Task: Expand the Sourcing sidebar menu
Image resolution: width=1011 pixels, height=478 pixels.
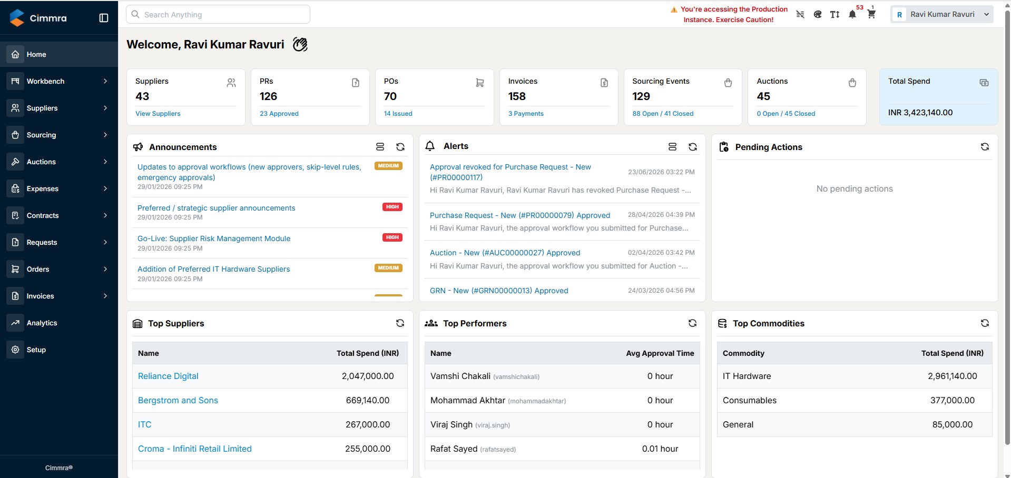Action: pyautogui.click(x=59, y=135)
